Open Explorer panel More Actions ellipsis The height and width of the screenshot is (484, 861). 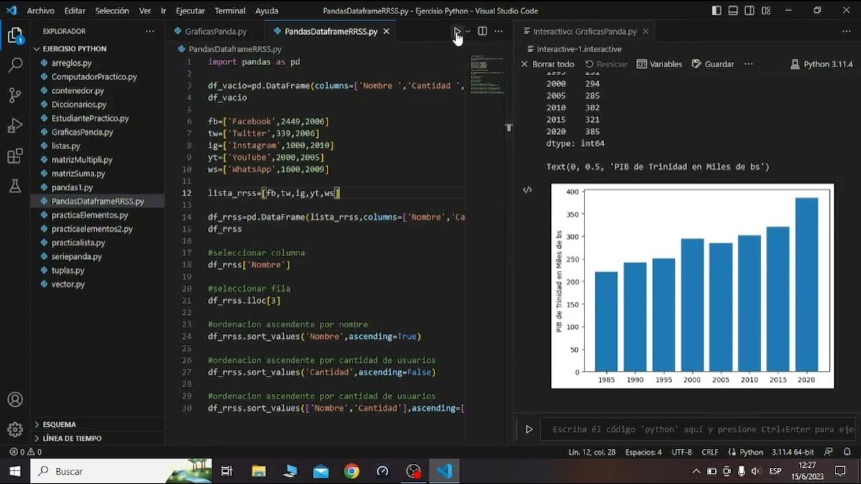point(149,32)
